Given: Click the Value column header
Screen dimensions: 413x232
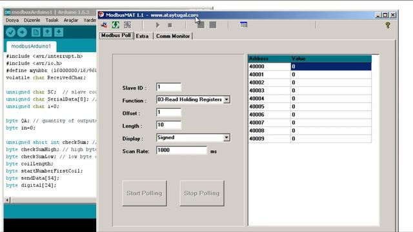Looking at the screenshot, I should click(331, 59).
